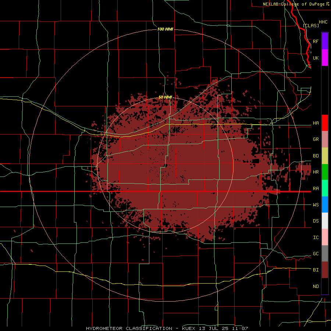331x331 pixels.
Task: Click the '50 NMI' range ring label
Action: [x=165, y=97]
